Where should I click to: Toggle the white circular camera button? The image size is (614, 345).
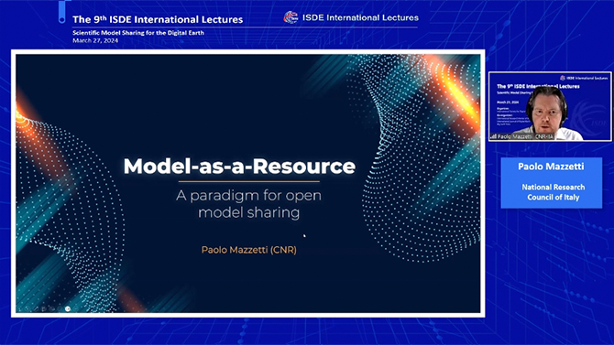[68, 308]
